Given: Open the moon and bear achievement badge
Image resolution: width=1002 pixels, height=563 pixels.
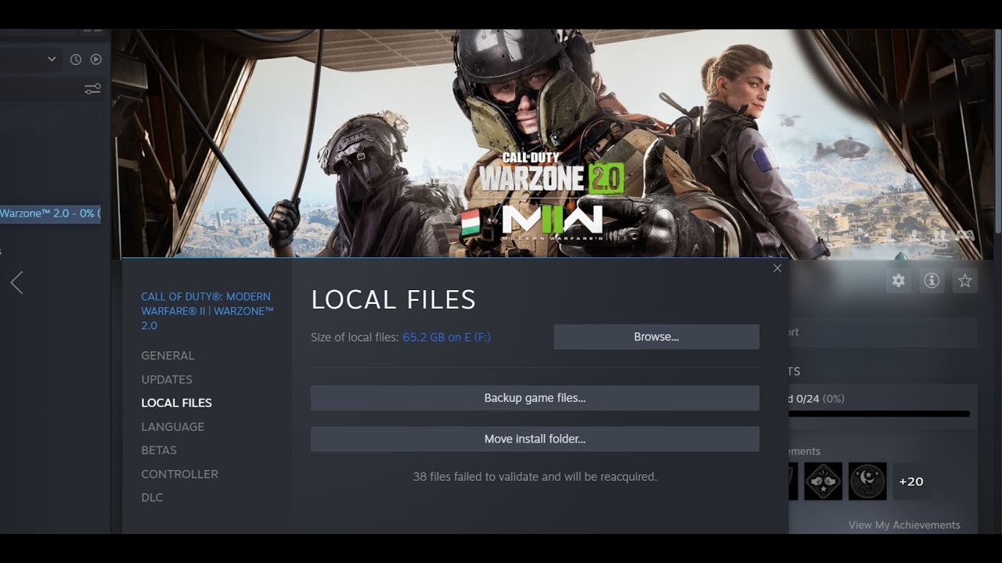Looking at the screenshot, I should 867,482.
